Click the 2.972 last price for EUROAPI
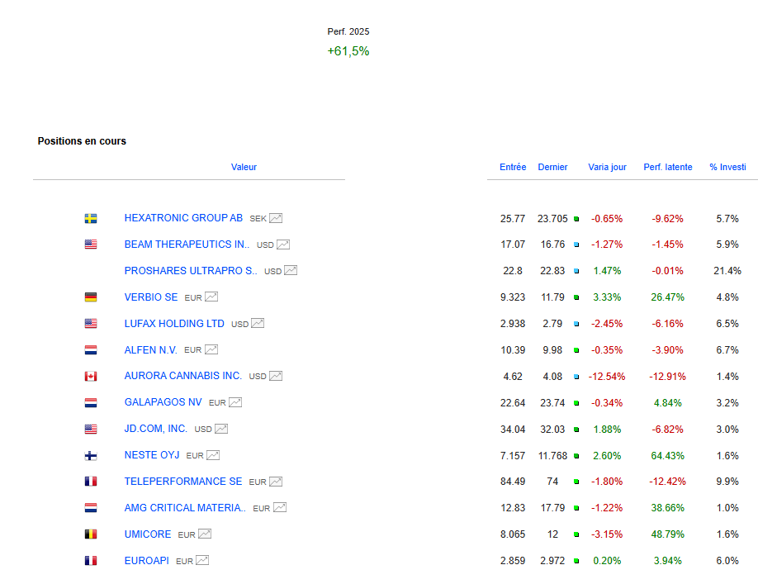This screenshot has height=584, width=758. [x=552, y=561]
